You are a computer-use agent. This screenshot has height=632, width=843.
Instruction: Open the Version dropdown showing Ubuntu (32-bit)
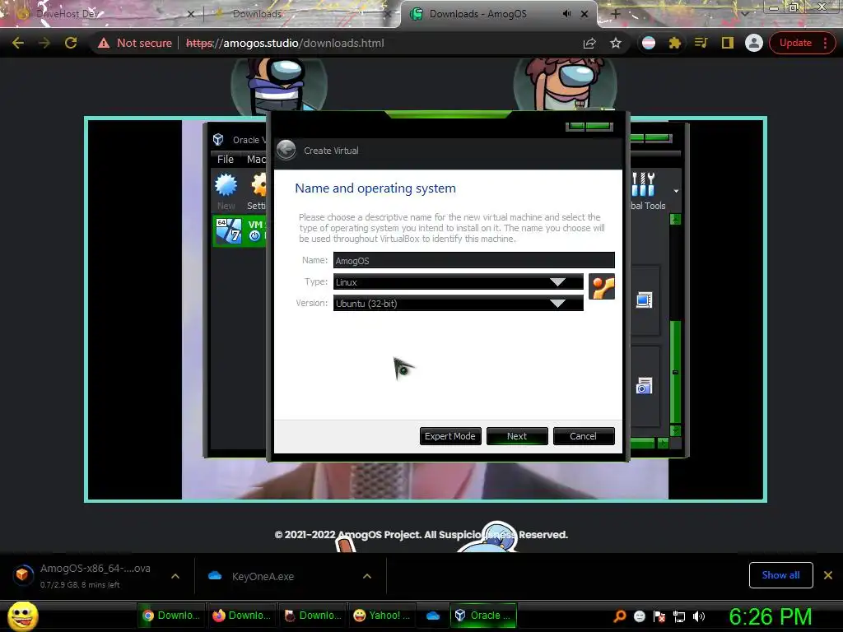(458, 304)
